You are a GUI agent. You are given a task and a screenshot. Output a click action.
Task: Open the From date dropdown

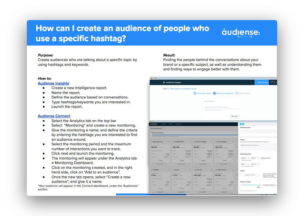tap(245, 158)
